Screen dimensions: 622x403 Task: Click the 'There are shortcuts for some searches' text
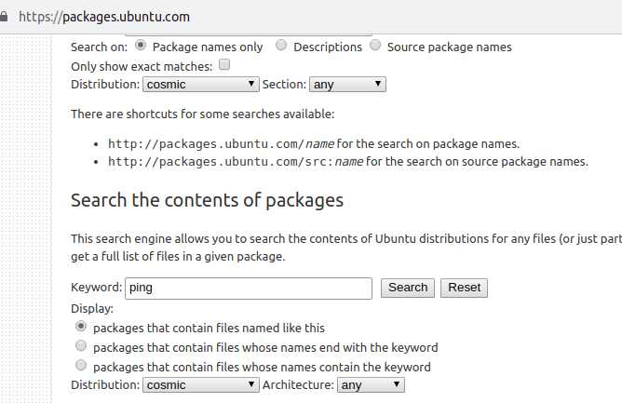tap(203, 114)
